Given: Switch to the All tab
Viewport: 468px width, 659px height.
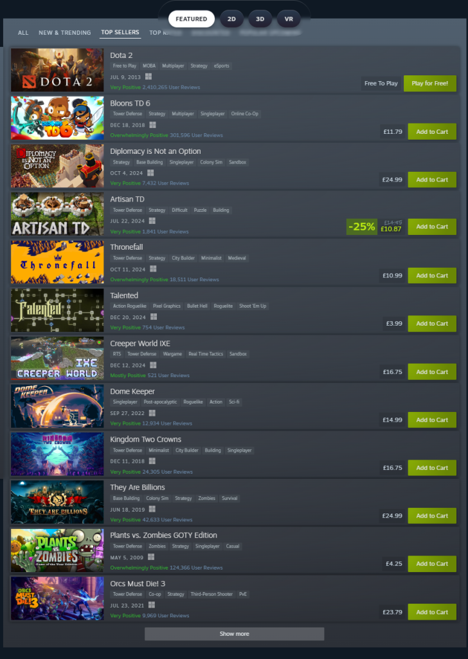Looking at the screenshot, I should 23,32.
